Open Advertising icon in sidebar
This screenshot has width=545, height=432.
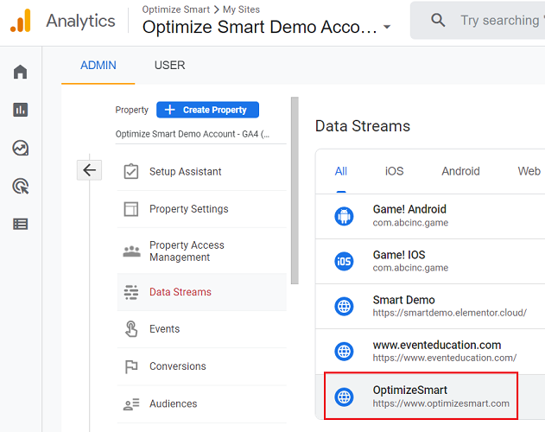(x=21, y=186)
